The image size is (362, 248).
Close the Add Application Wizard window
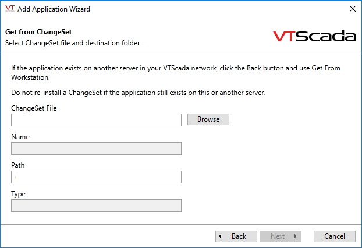352,9
